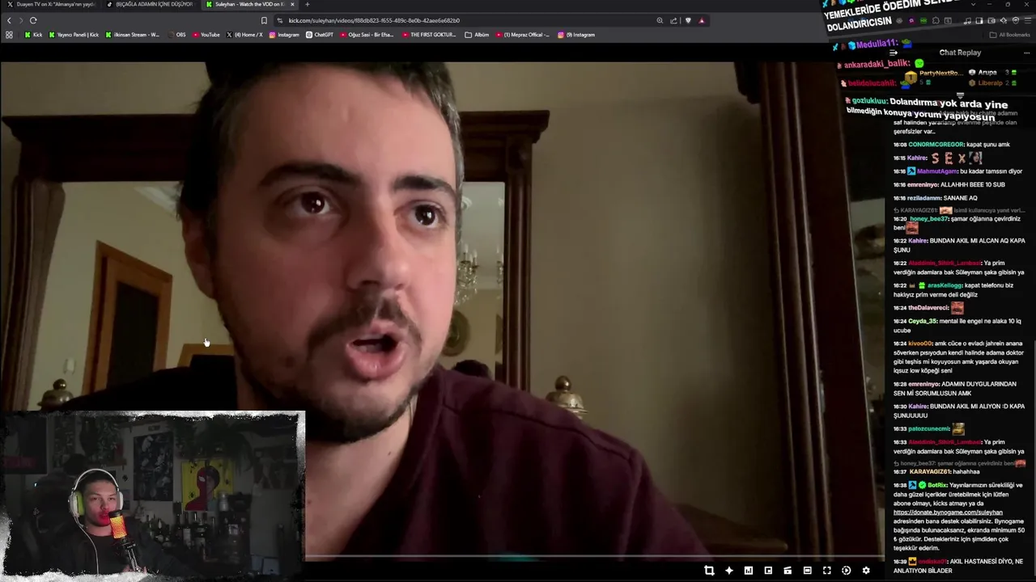Click the kick.com address bar URL

coord(374,20)
